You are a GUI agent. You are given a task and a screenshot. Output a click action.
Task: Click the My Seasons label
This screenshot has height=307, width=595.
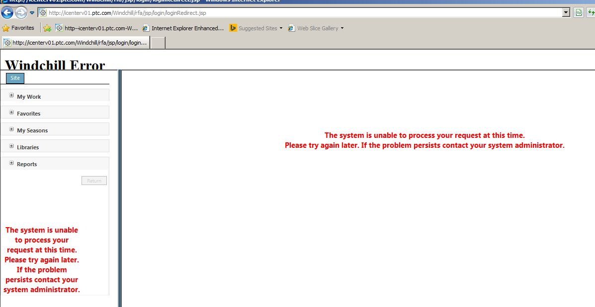coord(32,130)
